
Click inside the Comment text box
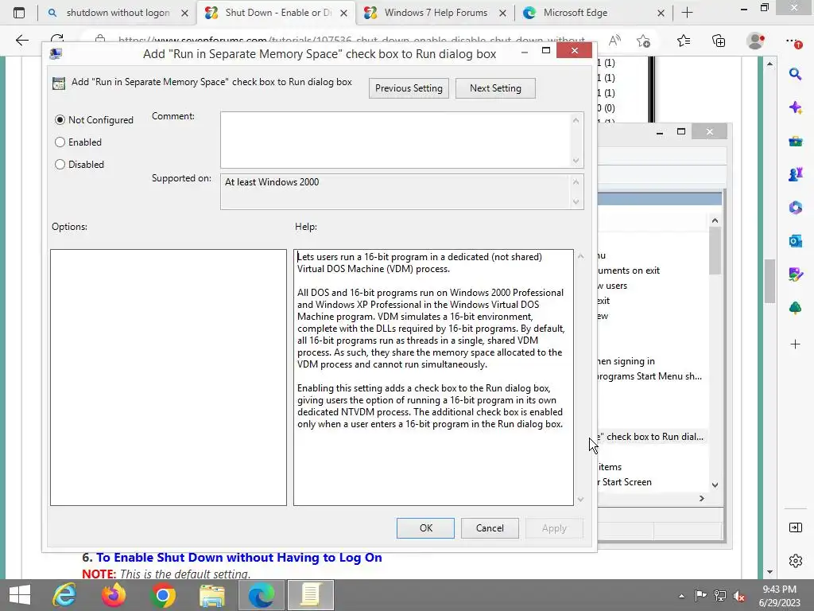click(x=396, y=140)
